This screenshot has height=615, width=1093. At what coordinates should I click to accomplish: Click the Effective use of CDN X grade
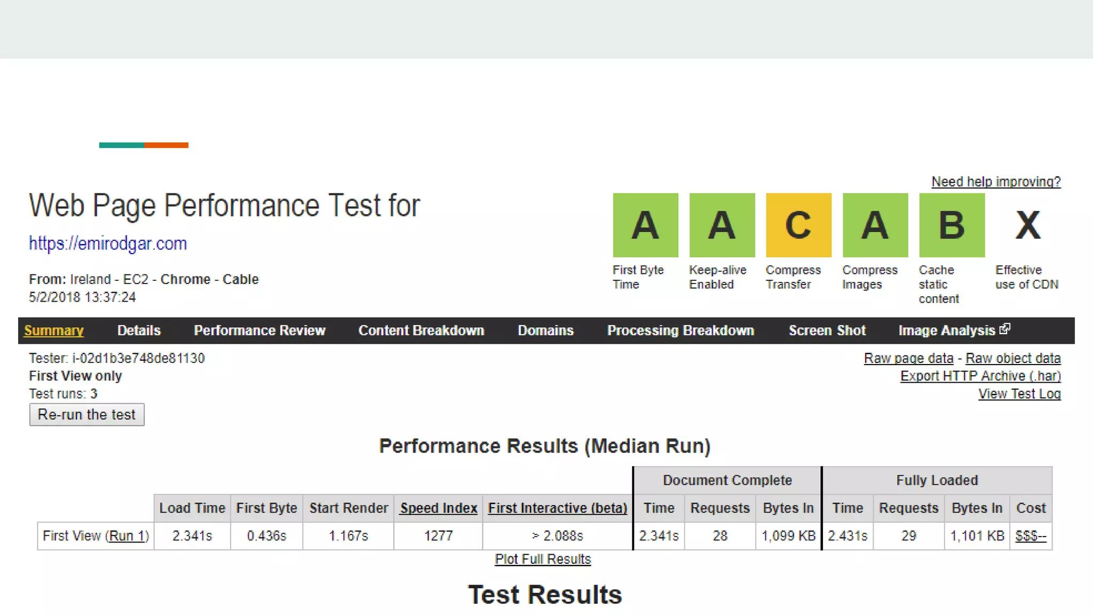pos(1027,225)
